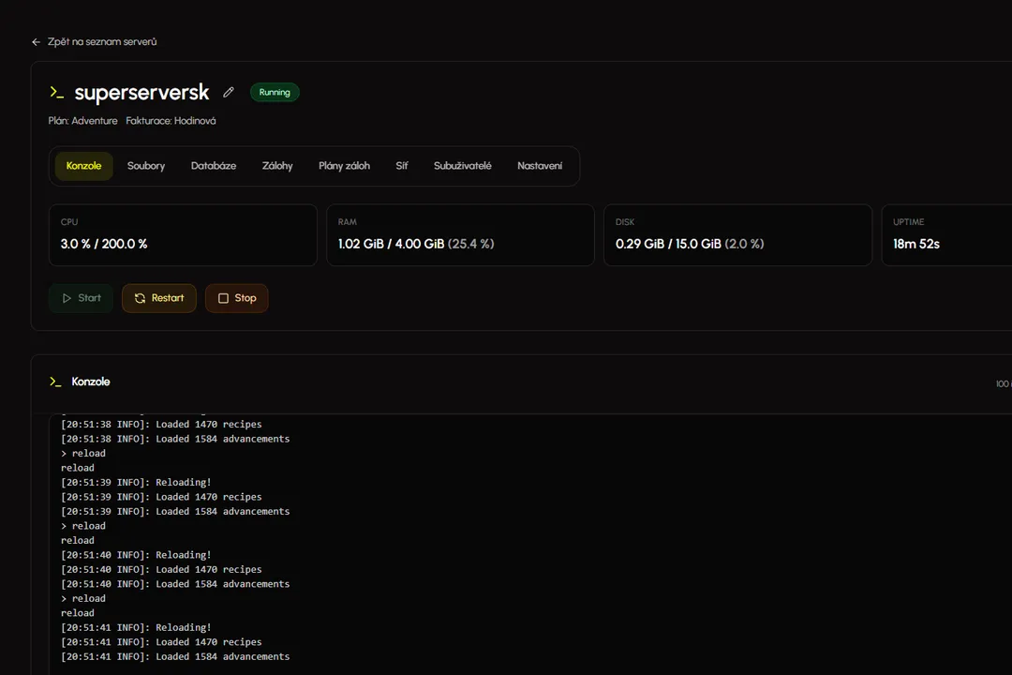Click the terminal icon beside superserversk title
This screenshot has height=675, width=1012.
[x=57, y=93]
